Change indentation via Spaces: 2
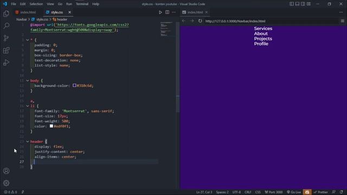The image size is (347, 195). (x=222, y=192)
